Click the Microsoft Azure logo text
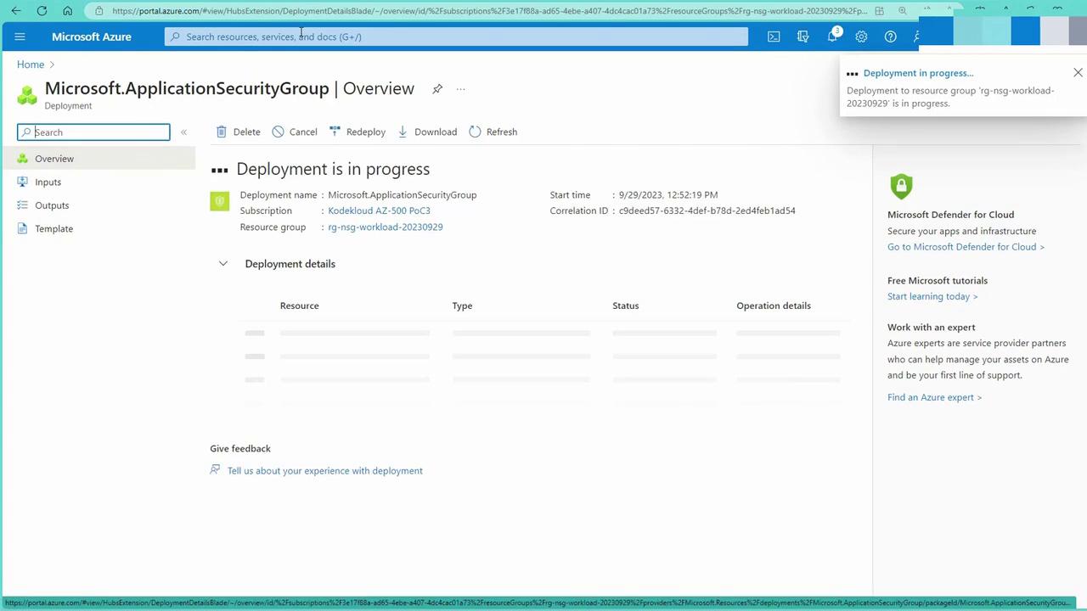Image resolution: width=1087 pixels, height=611 pixels. pyautogui.click(x=92, y=36)
